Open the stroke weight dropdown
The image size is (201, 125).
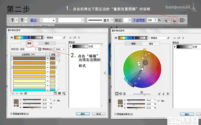click(x=54, y=20)
